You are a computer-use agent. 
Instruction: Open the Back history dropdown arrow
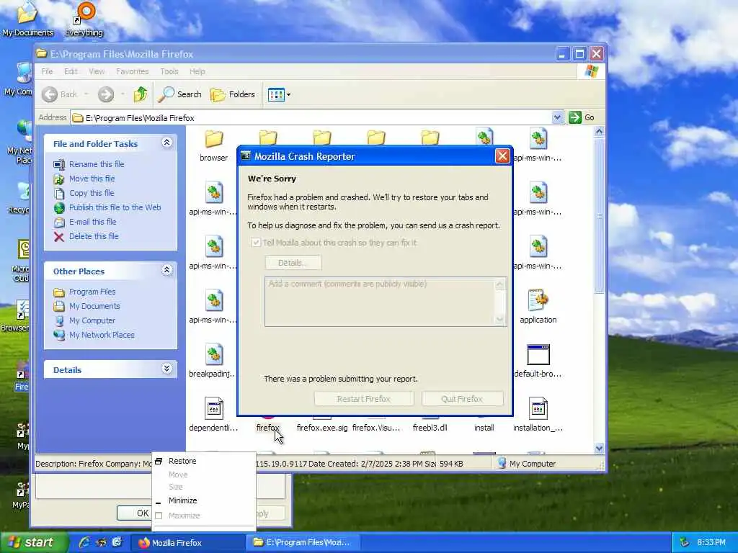click(86, 94)
